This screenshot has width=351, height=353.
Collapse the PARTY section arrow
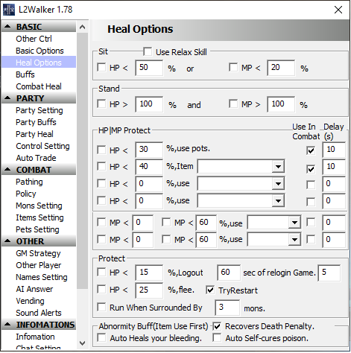[7, 98]
